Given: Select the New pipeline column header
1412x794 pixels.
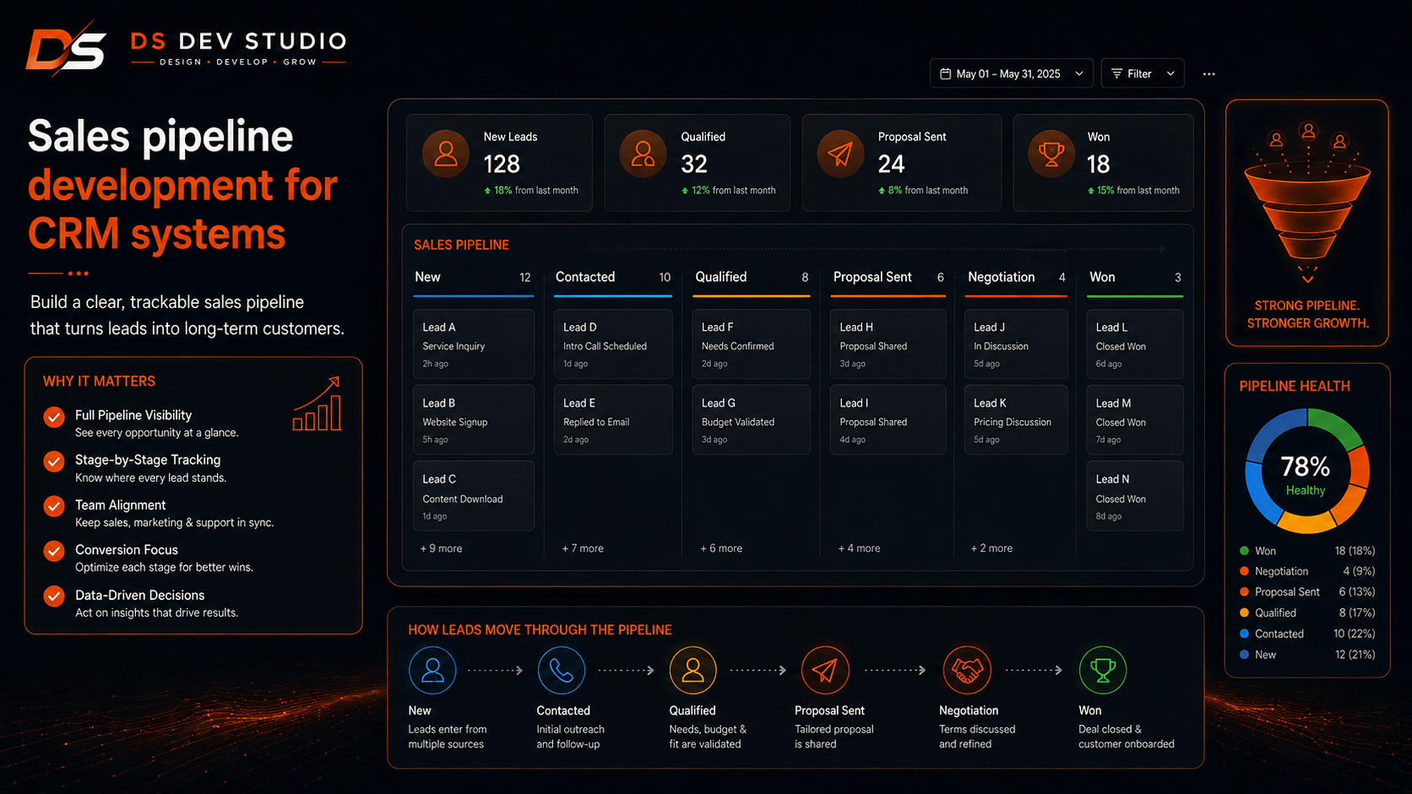Looking at the screenshot, I should point(473,278).
